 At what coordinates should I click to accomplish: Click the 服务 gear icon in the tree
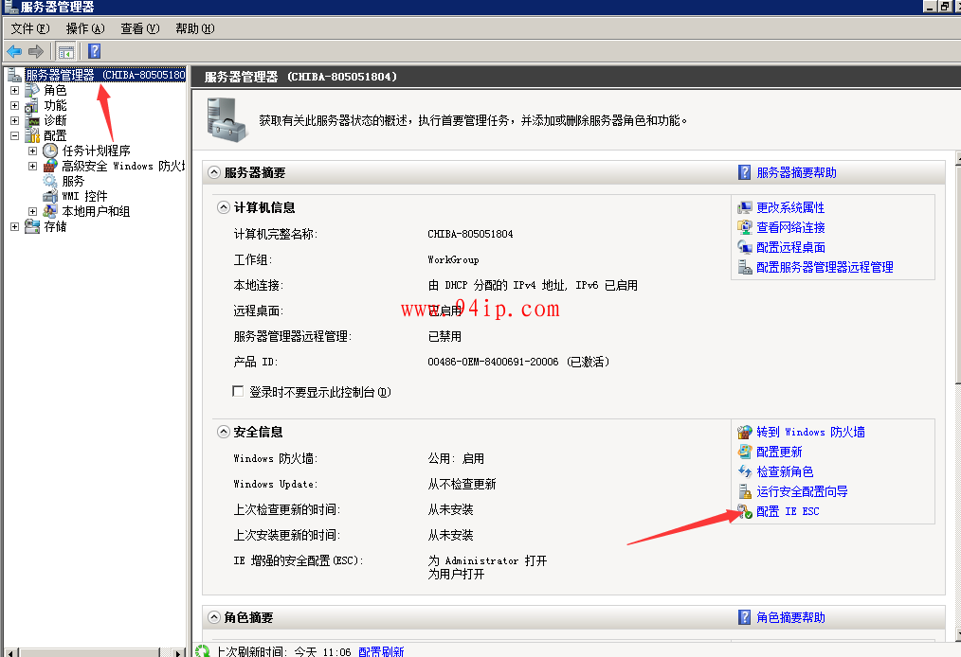pyautogui.click(x=50, y=181)
